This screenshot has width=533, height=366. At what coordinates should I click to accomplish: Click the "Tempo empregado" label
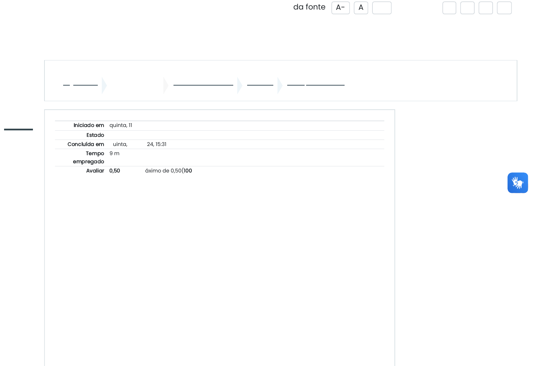[x=89, y=158]
